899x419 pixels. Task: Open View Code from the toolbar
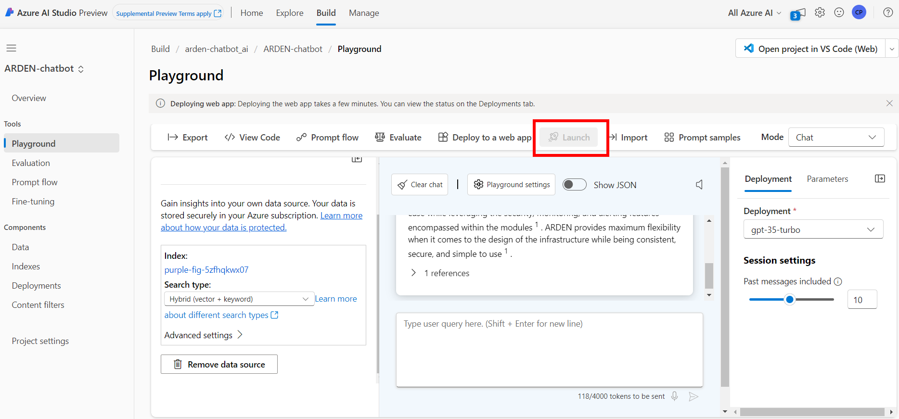[x=252, y=138]
